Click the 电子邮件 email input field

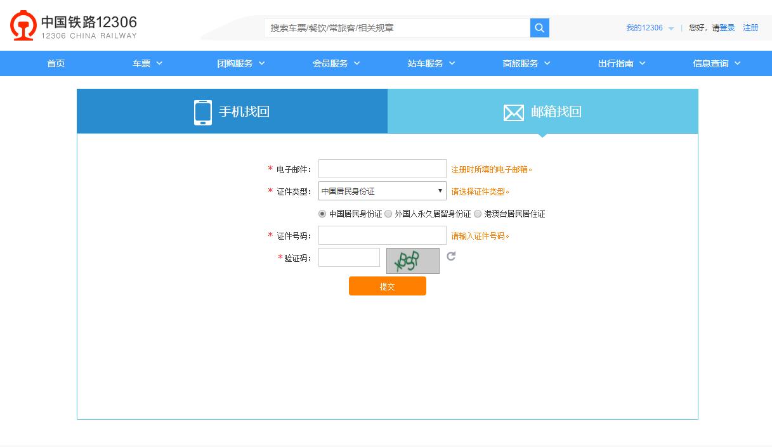tap(382, 168)
